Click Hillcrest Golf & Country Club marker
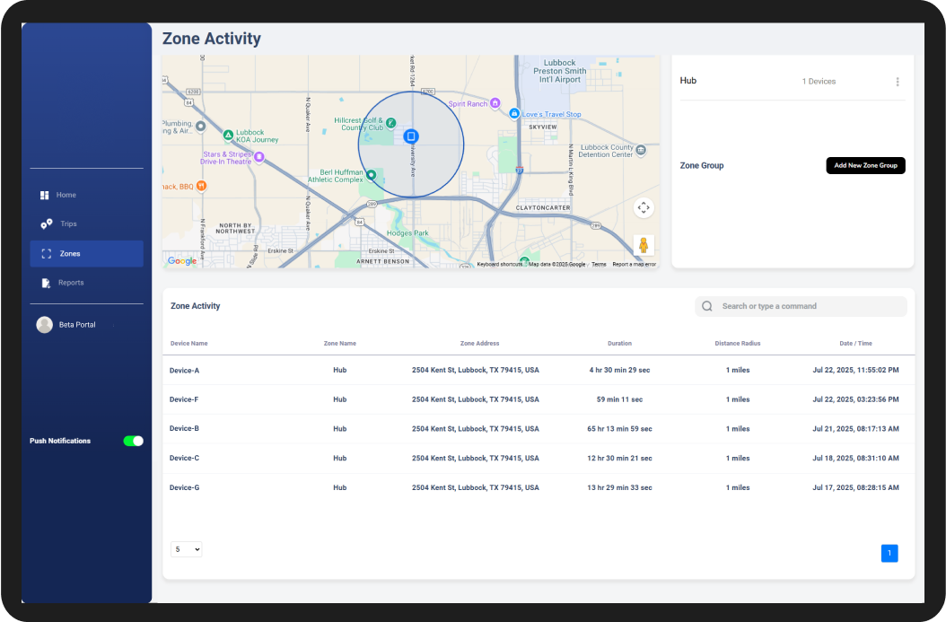Image resolution: width=946 pixels, height=622 pixels. click(391, 123)
